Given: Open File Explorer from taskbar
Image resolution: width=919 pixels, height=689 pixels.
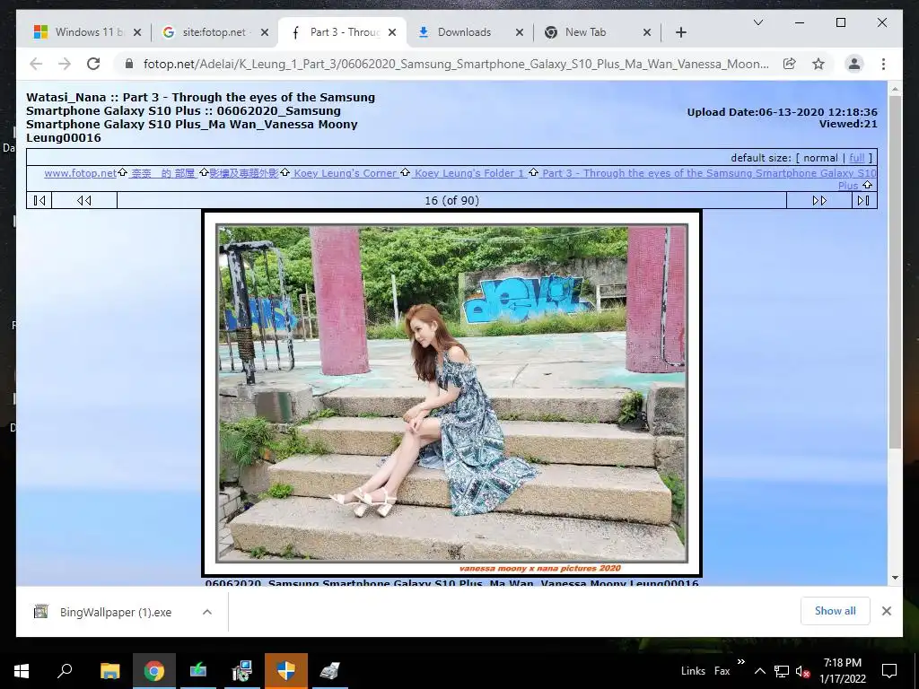Looking at the screenshot, I should click(109, 671).
